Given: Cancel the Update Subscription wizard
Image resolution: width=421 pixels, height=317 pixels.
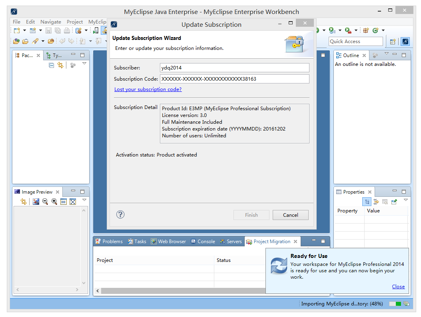Looking at the screenshot, I should pyautogui.click(x=291, y=215).
